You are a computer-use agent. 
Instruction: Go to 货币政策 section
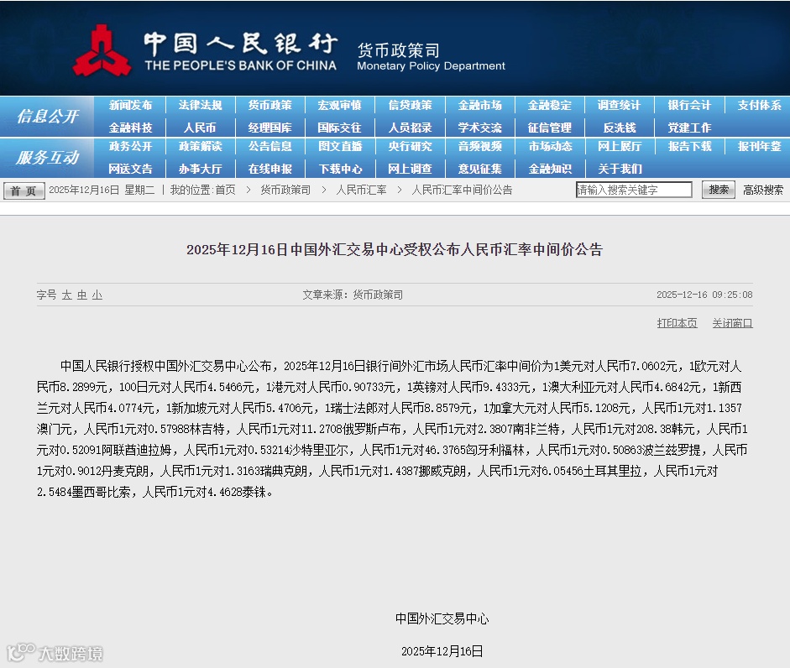(270, 105)
